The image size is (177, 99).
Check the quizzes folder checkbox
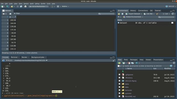pyautogui.click(x=119, y=93)
